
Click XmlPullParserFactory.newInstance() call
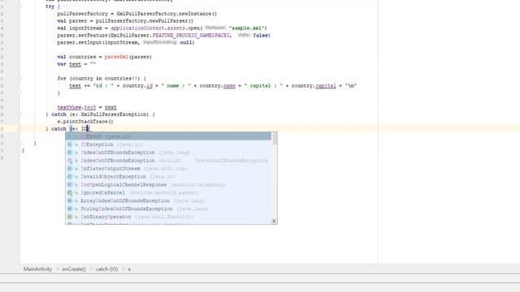(x=167, y=14)
